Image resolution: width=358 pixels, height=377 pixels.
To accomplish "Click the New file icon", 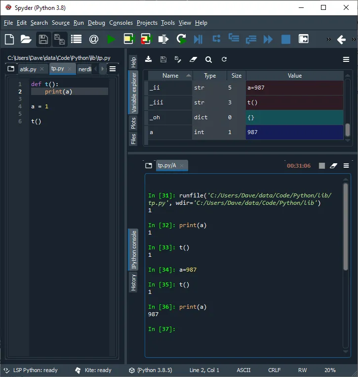I will [9, 39].
